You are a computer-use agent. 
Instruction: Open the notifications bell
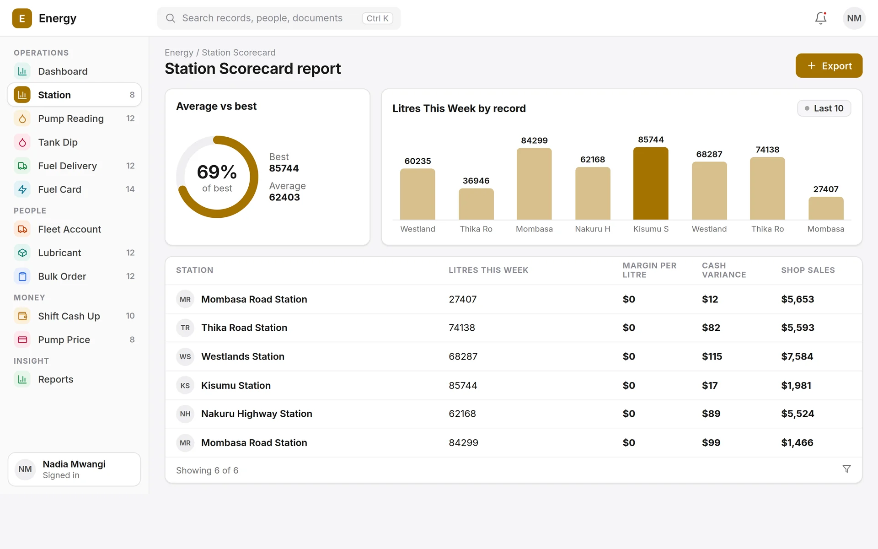tap(821, 18)
